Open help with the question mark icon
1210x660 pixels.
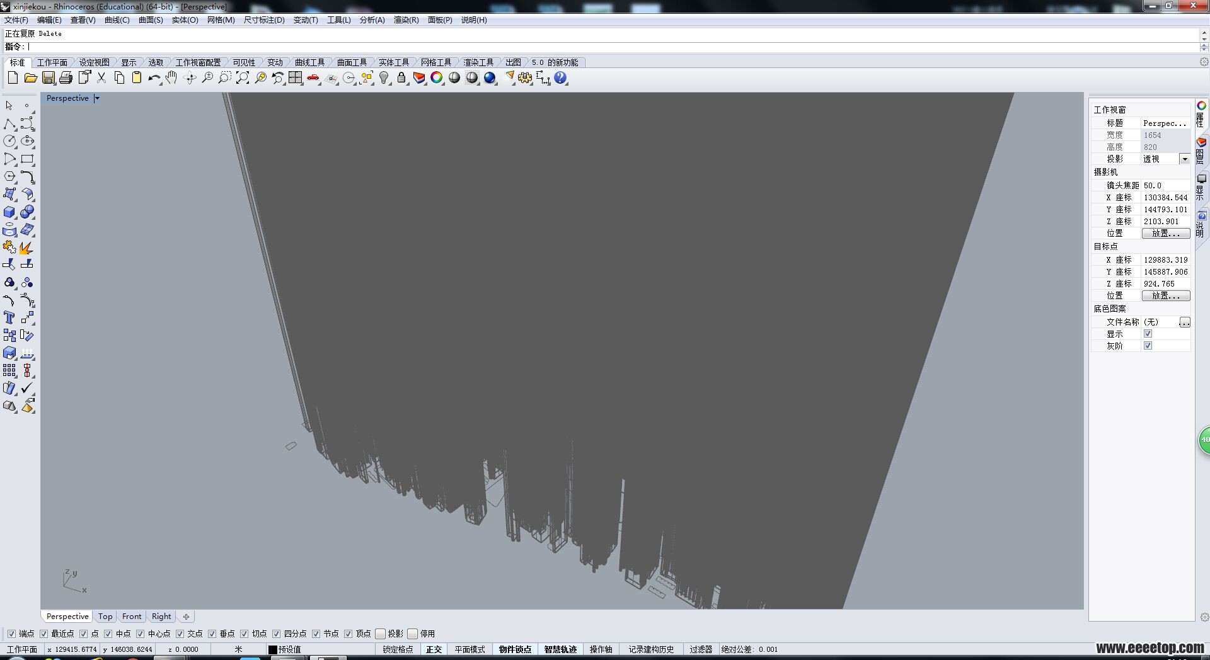pyautogui.click(x=560, y=77)
